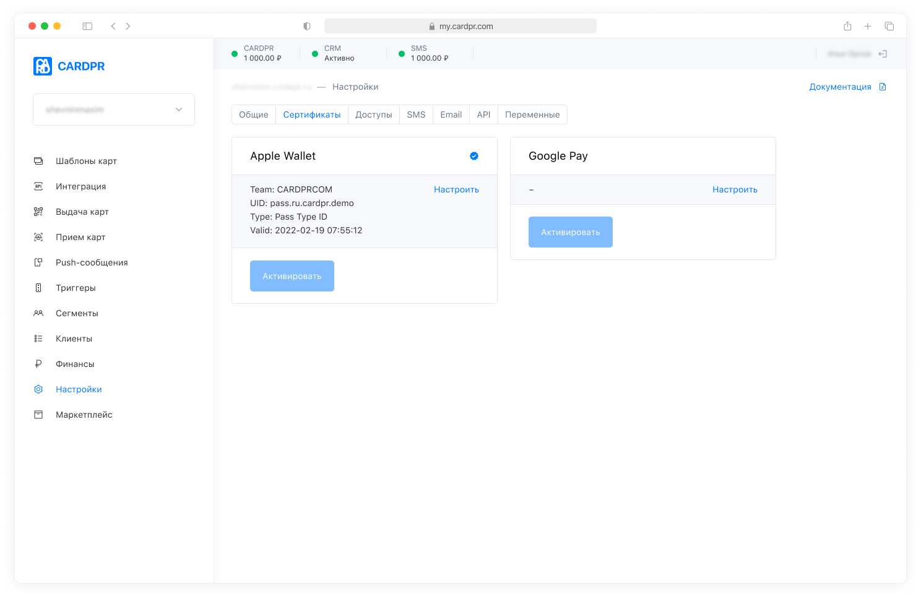Click Team: CARDPRCOM text
This screenshot has width=921, height=599.
click(x=291, y=189)
